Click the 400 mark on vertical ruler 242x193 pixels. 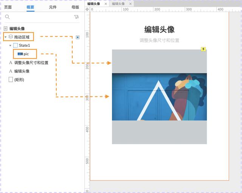tap(87, 129)
